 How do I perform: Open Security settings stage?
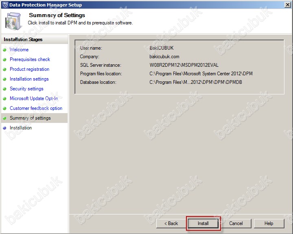click(x=26, y=89)
